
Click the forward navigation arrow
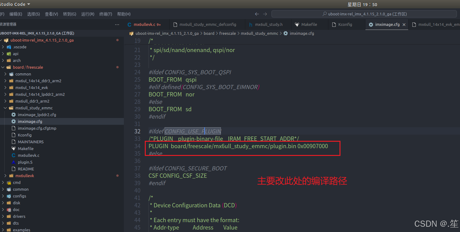click(265, 14)
